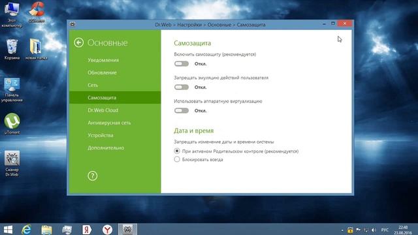Close the Dr.Web settings window
418x235 pixels.
(x=345, y=23)
